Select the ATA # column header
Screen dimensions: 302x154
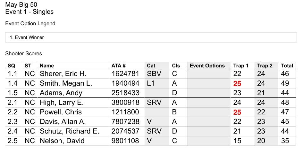pyautogui.click(x=118, y=66)
